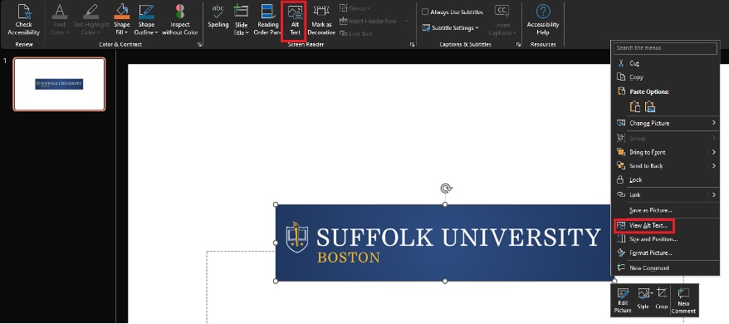Viewport: 729px width, 324px height.
Task: Click the picture rotation handle
Action: [446, 189]
